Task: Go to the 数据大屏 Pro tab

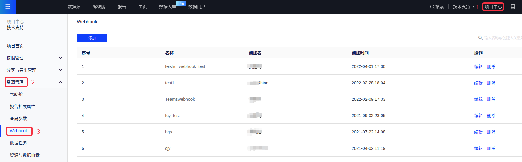Action: 168,7
